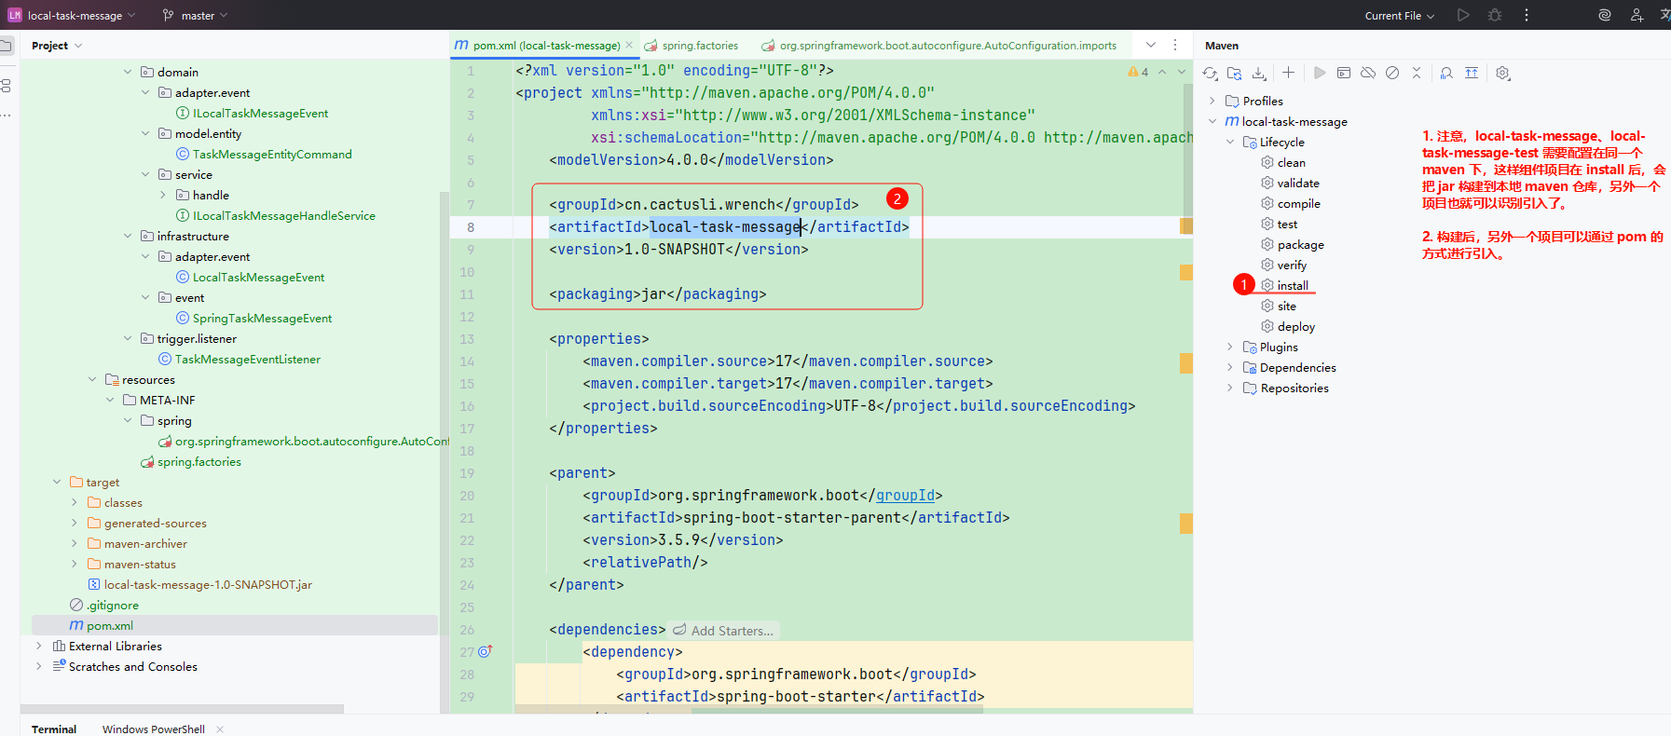The width and height of the screenshot is (1671, 736).
Task: Open Maven settings gear icon
Action: pyautogui.click(x=1502, y=74)
